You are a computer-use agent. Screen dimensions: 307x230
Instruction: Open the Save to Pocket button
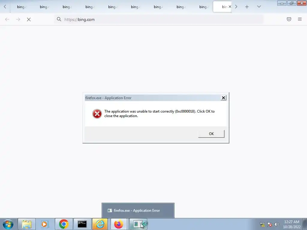point(289,19)
